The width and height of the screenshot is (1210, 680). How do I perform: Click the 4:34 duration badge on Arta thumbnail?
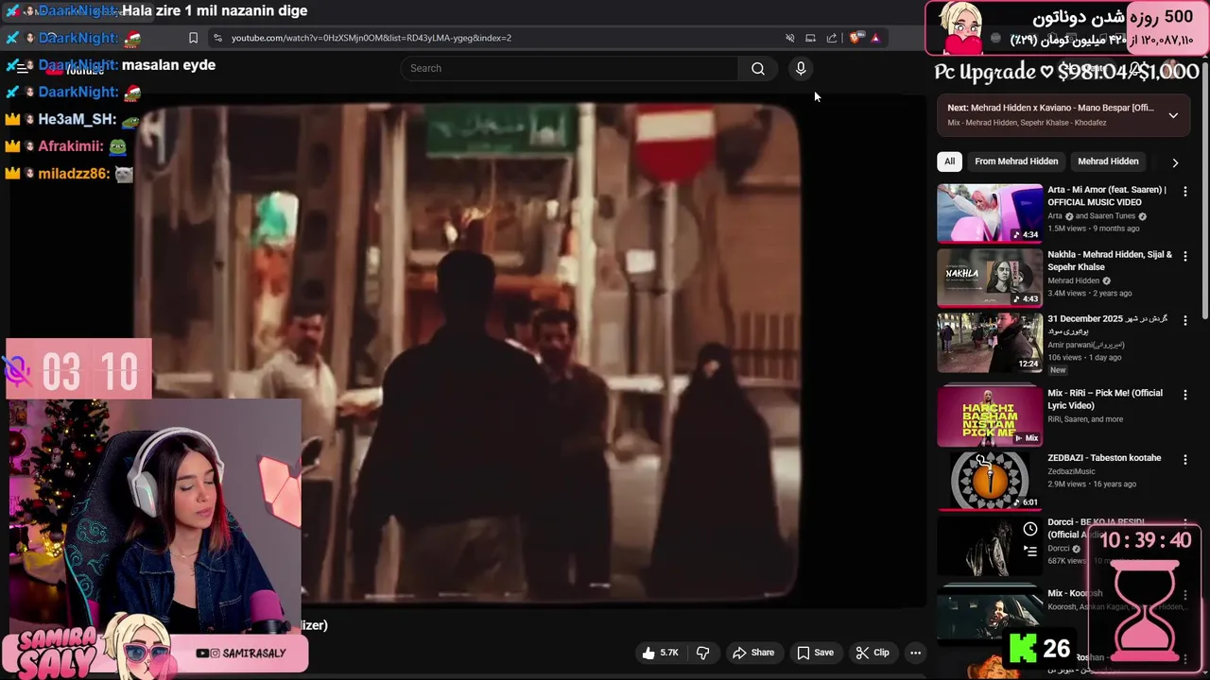[x=1026, y=234]
